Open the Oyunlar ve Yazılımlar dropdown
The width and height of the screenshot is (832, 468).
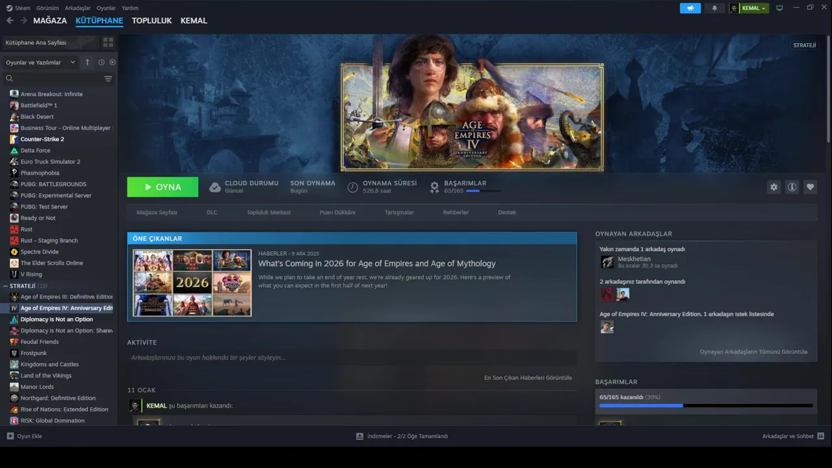coord(41,62)
